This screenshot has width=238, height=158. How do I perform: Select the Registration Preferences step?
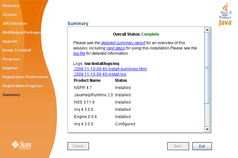coord(25,77)
